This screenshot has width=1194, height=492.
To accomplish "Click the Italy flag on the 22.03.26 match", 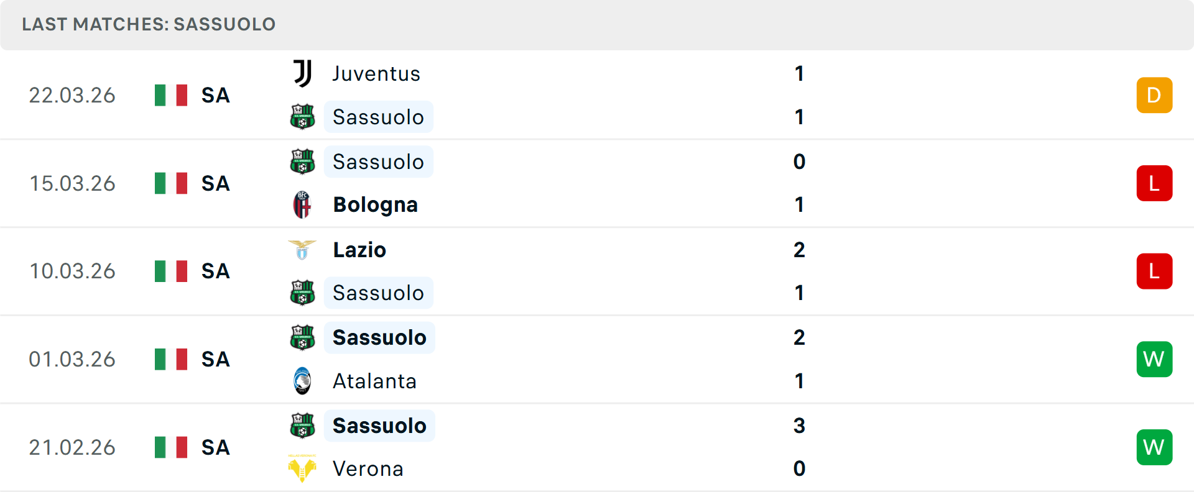I will (x=170, y=95).
